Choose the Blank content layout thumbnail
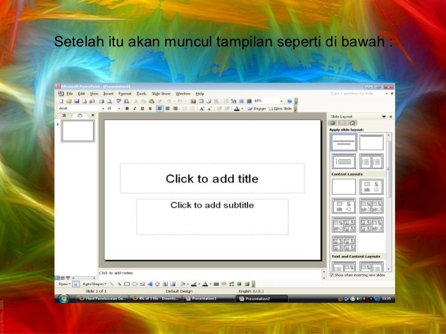This screenshot has width=446, height=334. (344, 187)
